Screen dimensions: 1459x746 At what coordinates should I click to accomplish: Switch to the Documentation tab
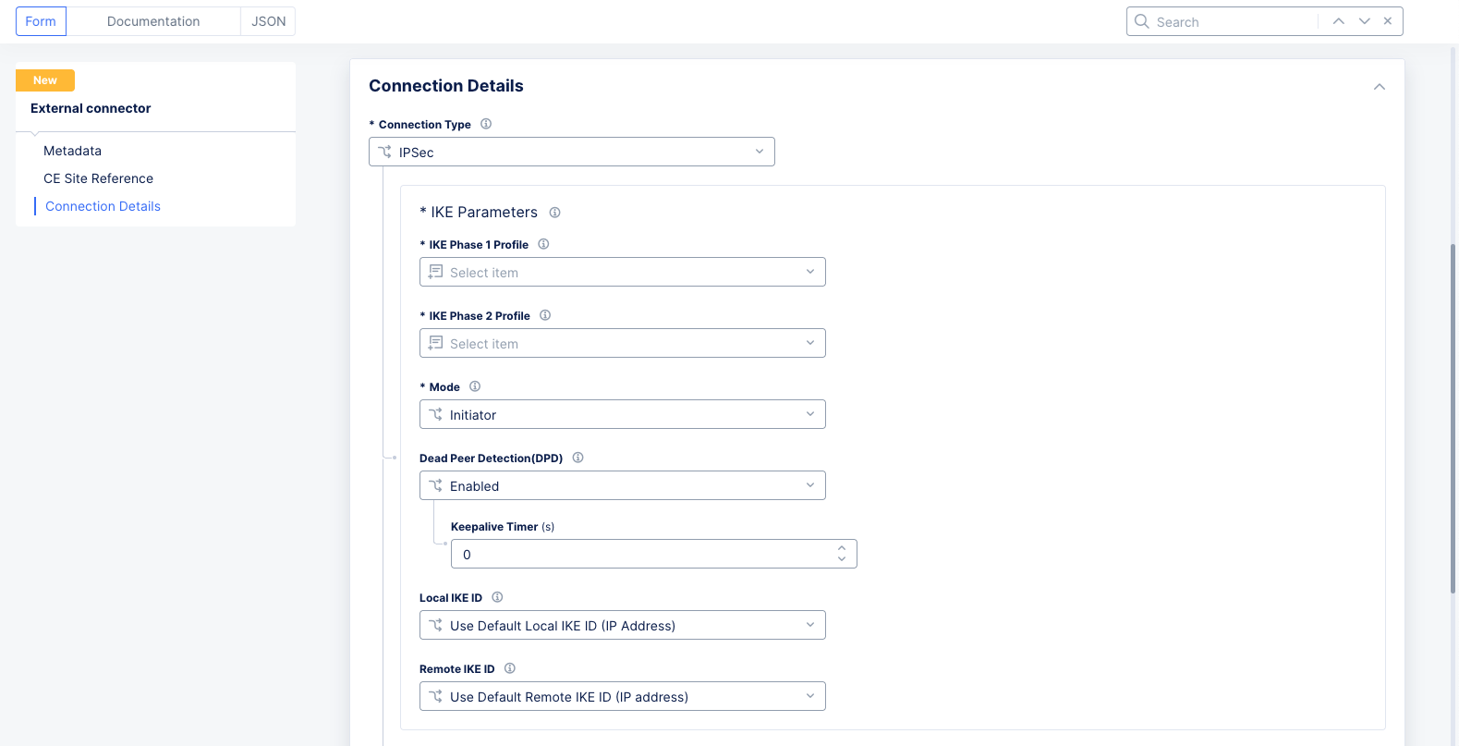[x=153, y=21]
